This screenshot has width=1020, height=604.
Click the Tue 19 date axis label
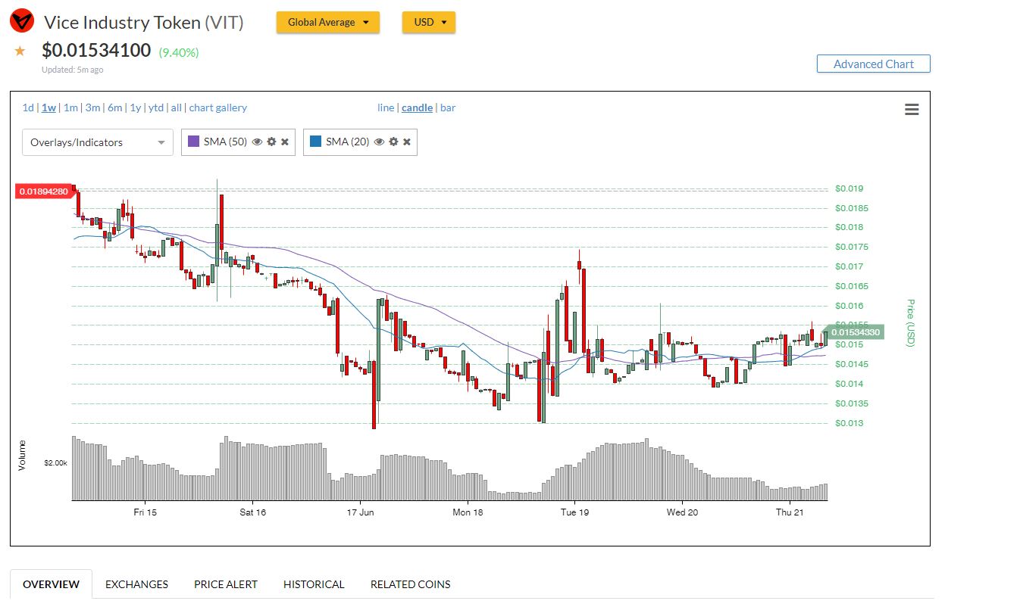pos(574,512)
